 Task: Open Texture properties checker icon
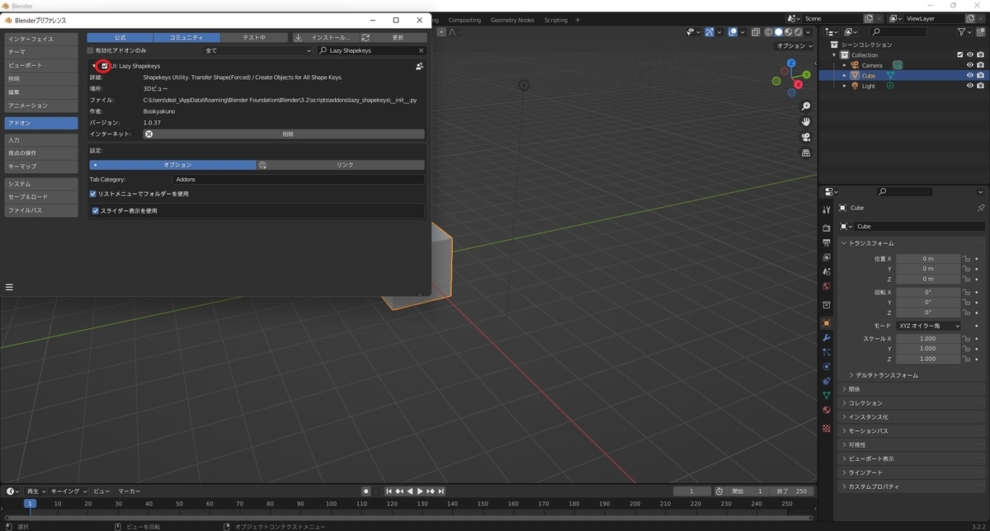[x=826, y=429]
